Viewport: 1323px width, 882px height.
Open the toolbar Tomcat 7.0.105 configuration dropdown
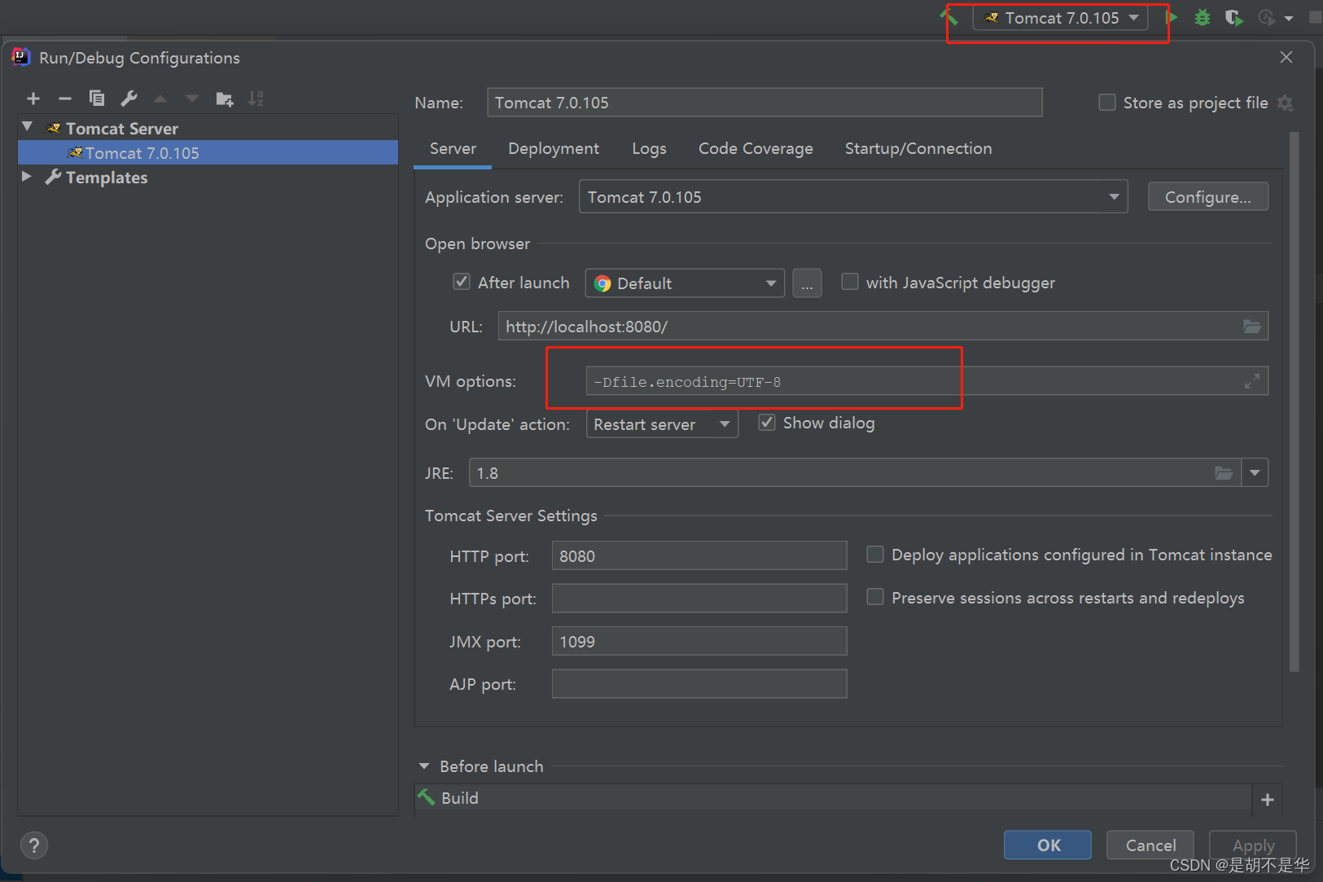coord(1061,18)
